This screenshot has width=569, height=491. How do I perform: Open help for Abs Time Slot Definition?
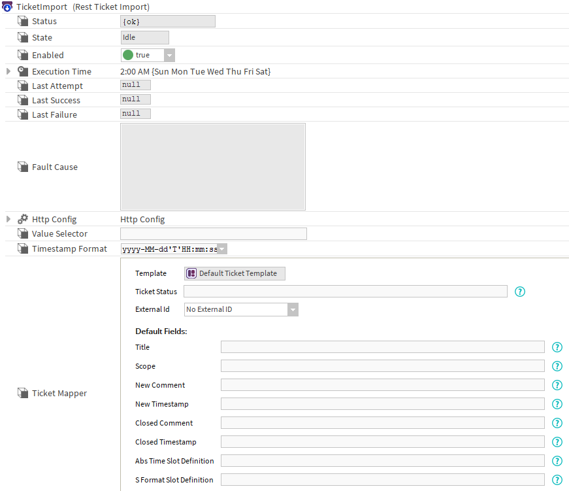557,461
